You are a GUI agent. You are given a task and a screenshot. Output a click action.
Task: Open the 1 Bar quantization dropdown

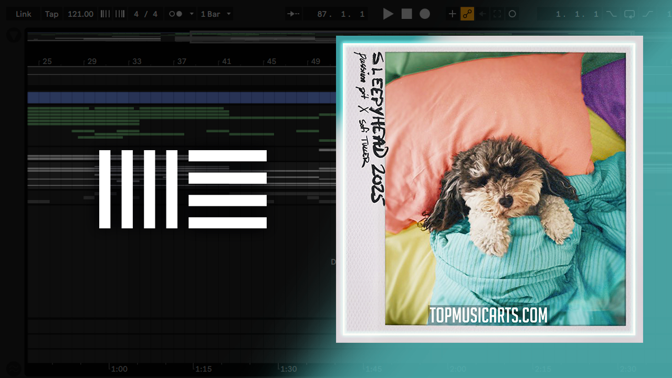coord(216,14)
